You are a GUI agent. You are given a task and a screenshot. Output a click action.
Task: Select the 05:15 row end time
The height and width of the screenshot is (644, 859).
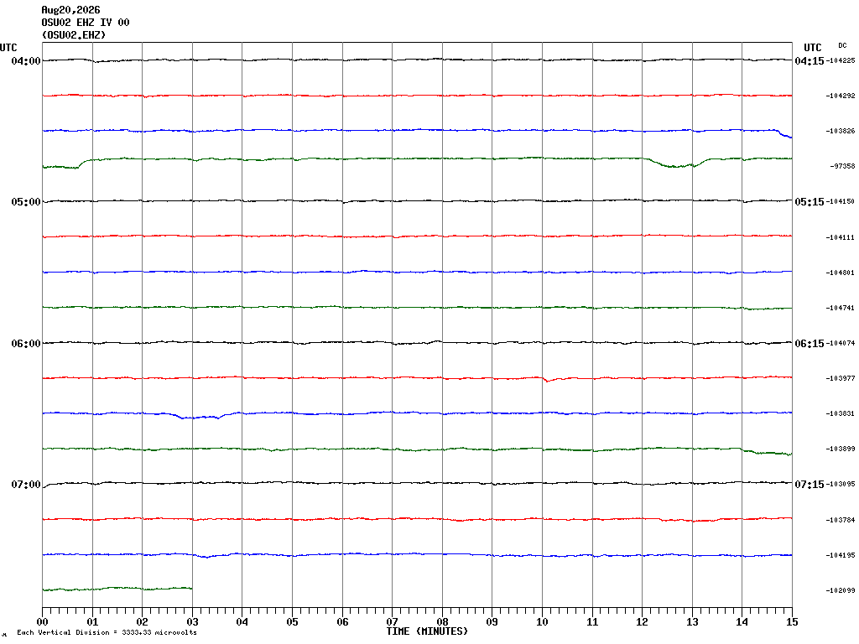coord(810,202)
